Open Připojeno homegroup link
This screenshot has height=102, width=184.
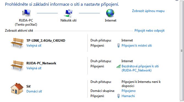click(128, 91)
